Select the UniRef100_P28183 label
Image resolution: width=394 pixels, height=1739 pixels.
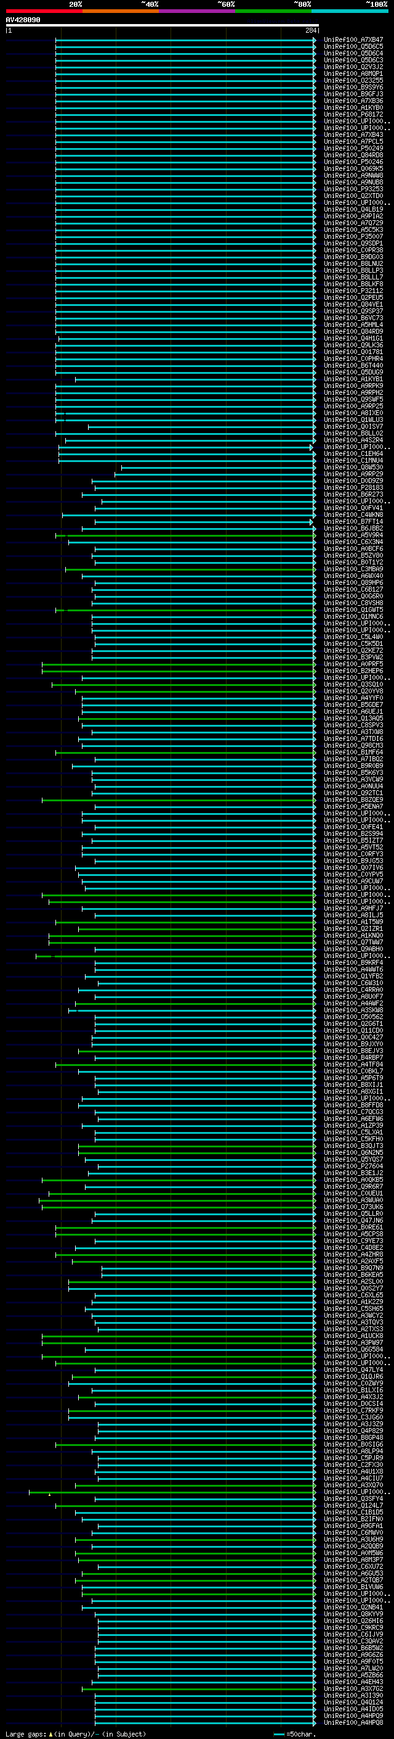[353, 487]
